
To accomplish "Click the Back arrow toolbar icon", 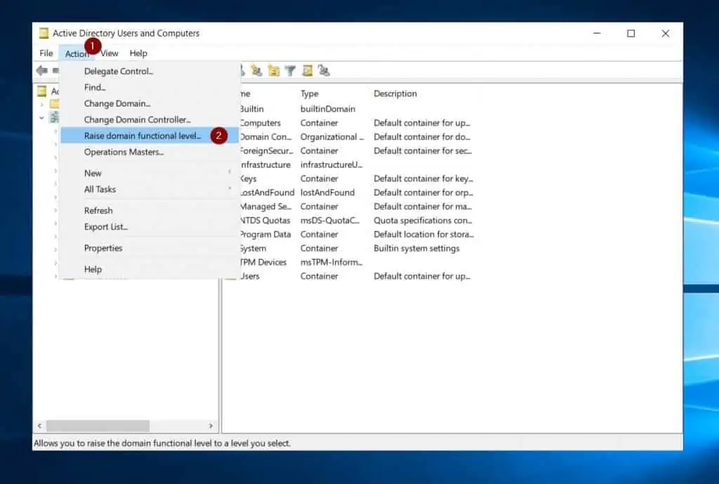I will [x=41, y=71].
